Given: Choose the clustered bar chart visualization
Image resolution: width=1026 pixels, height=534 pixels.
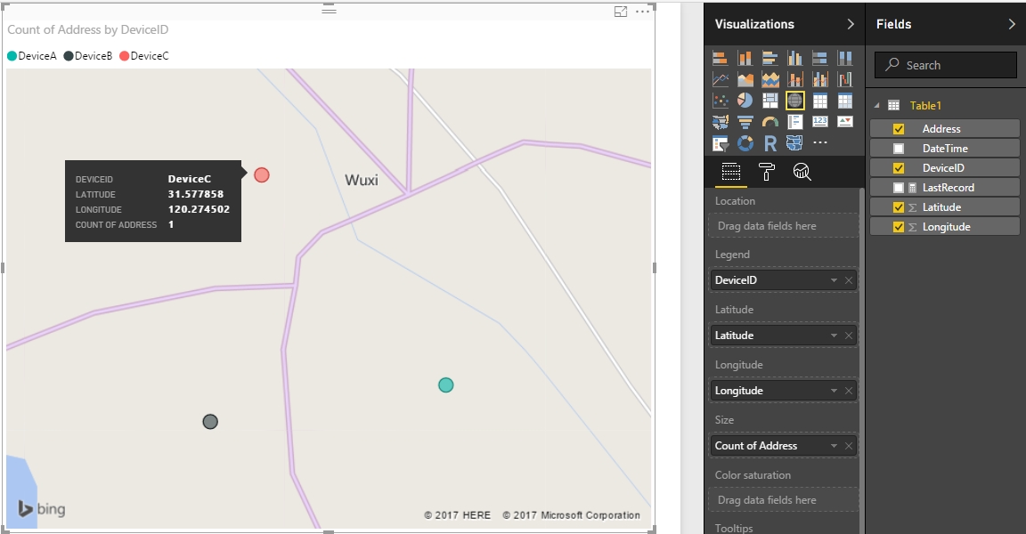Looking at the screenshot, I should 769,59.
